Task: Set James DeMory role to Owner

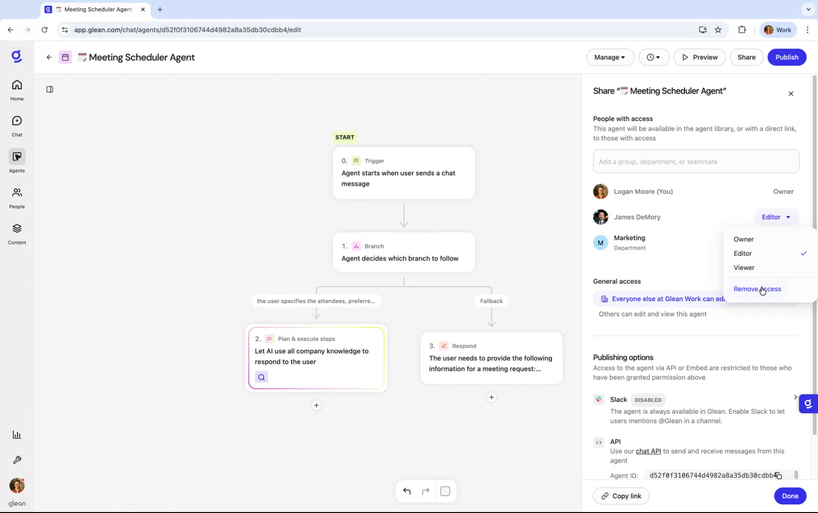Action: pyautogui.click(x=743, y=239)
